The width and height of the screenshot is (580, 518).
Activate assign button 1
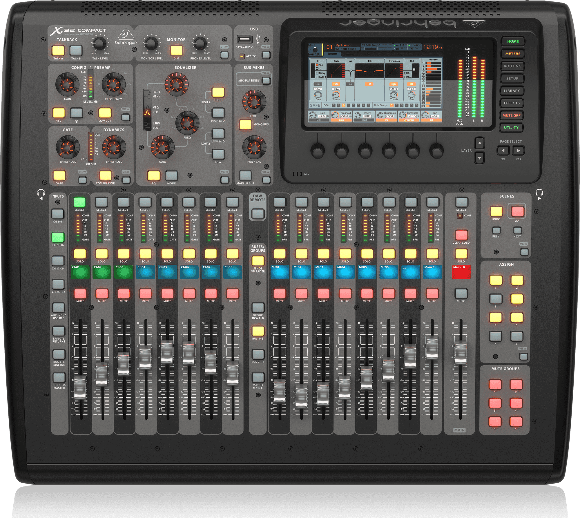(x=496, y=280)
